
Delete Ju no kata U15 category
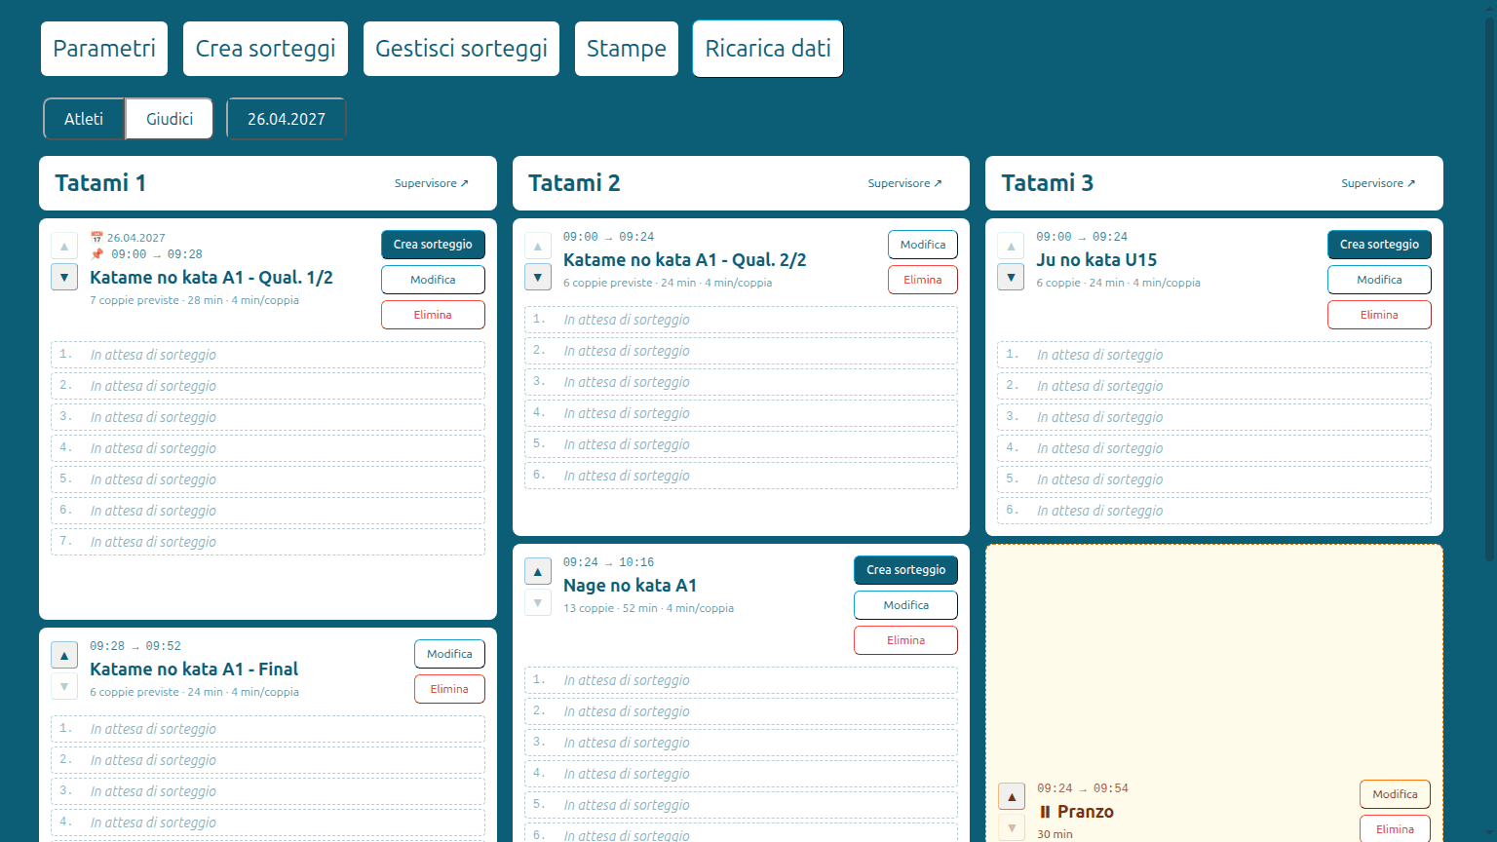(x=1379, y=315)
